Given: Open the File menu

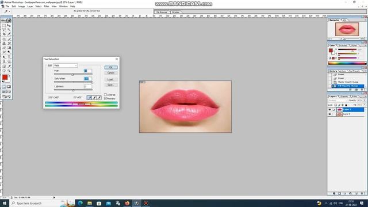Looking at the screenshot, I should click(x=7, y=6).
